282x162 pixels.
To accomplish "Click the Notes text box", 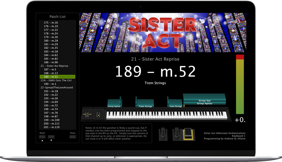I will coord(117,133).
